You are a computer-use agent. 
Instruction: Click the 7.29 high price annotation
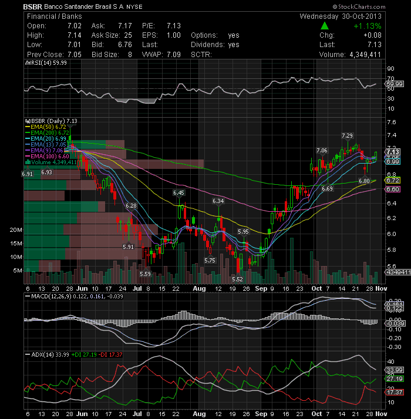pos(348,136)
